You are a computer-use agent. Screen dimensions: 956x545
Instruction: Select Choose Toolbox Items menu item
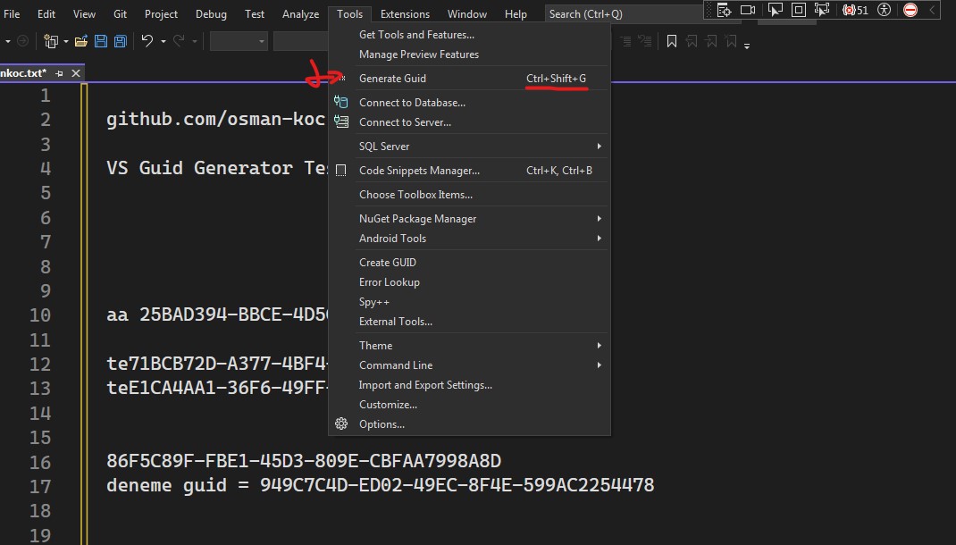pos(469,195)
